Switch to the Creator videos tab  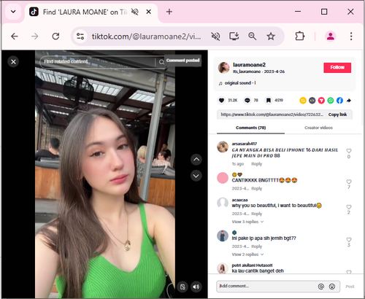[318, 128]
